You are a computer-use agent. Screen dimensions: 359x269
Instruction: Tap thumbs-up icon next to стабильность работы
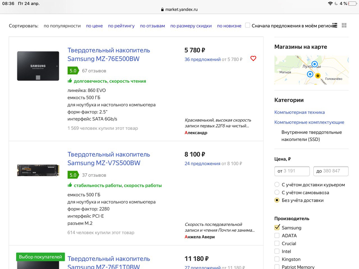click(70, 185)
